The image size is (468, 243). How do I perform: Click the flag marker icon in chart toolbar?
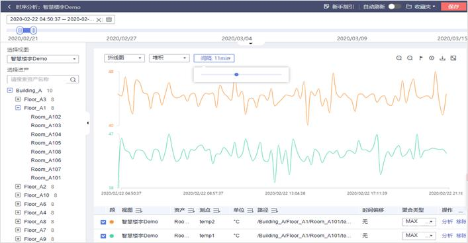tap(421, 58)
